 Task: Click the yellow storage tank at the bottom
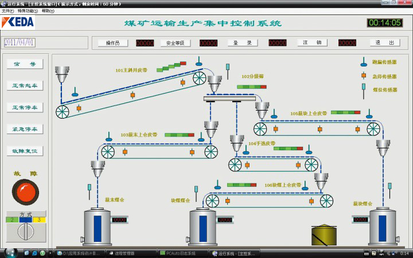coord(324,235)
